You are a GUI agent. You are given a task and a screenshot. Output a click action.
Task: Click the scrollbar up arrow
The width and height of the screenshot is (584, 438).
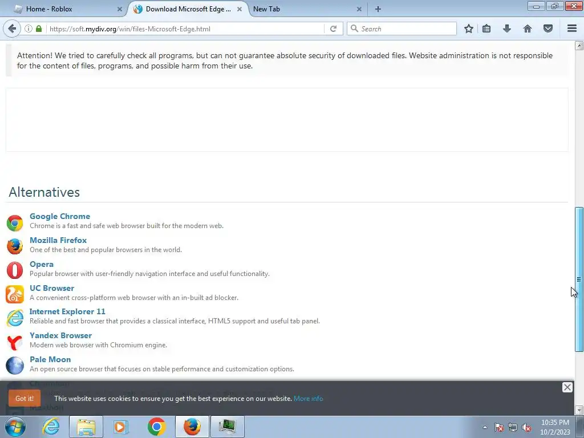579,46
